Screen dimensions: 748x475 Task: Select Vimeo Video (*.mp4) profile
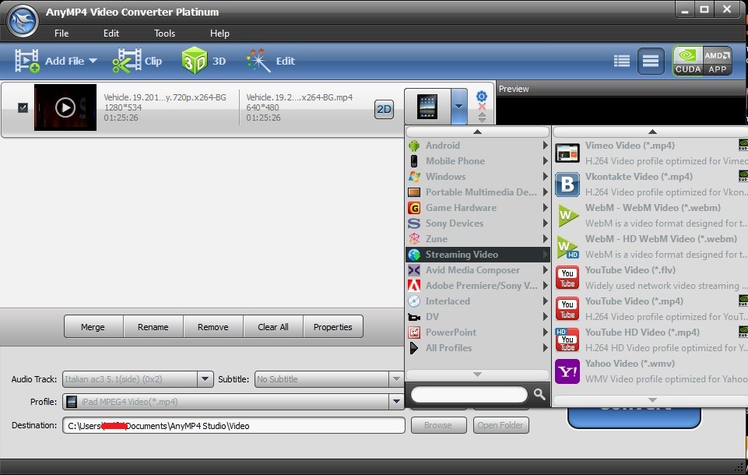[650, 153]
